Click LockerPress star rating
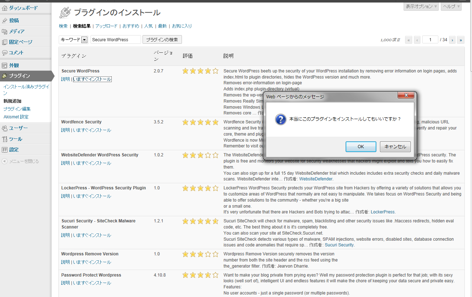 pos(201,188)
